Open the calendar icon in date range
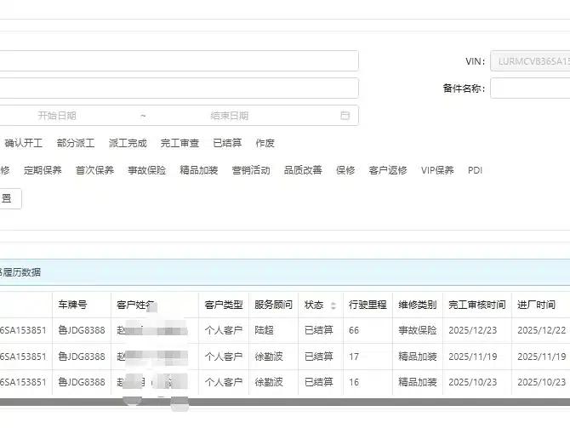 tap(345, 116)
